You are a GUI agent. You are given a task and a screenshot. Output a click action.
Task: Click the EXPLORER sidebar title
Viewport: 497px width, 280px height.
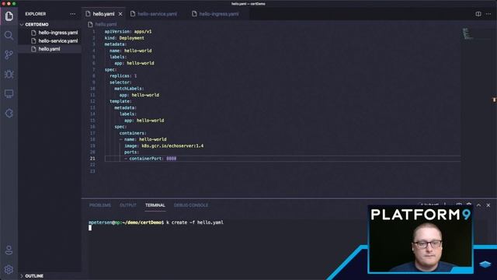pos(36,14)
